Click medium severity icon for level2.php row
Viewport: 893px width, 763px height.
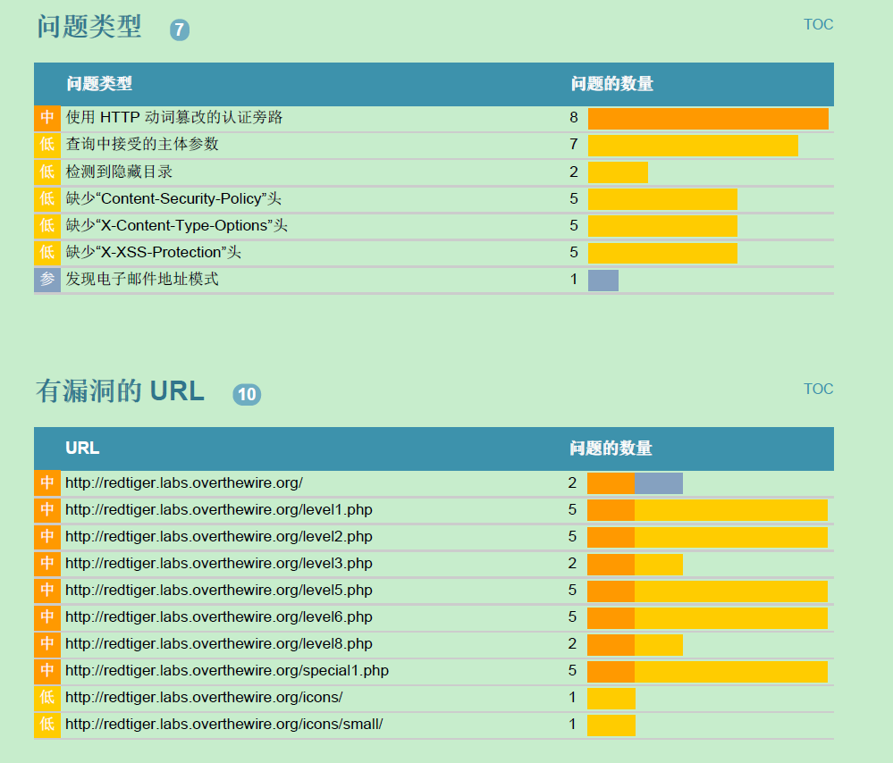point(47,536)
